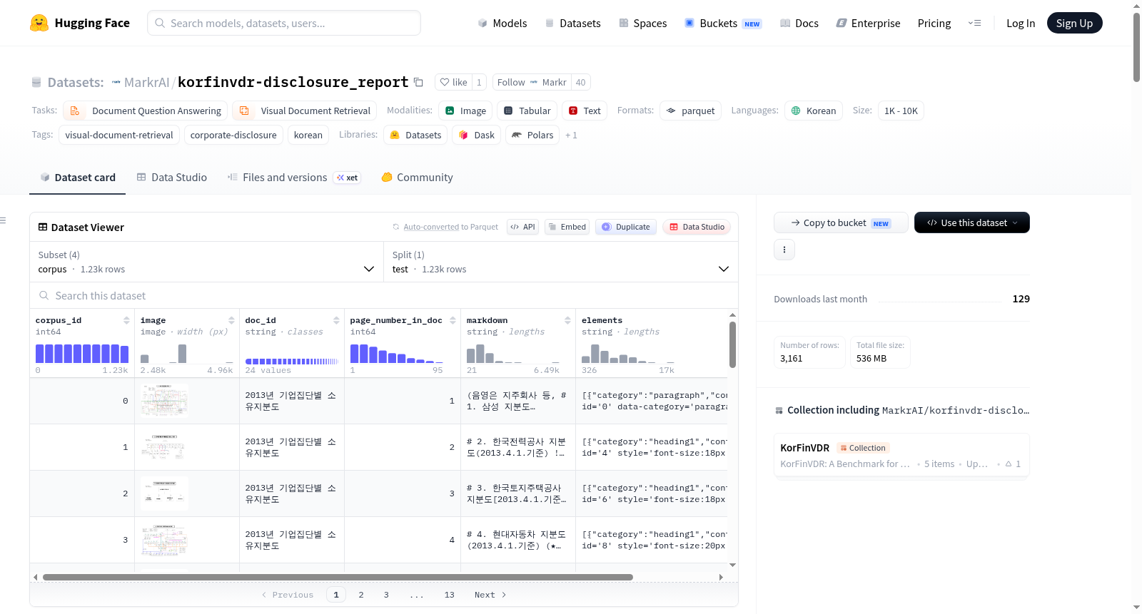Screen dimensions: 1142x614
Task: Sort by page_number_in_doc column arrows
Action: coord(453,321)
